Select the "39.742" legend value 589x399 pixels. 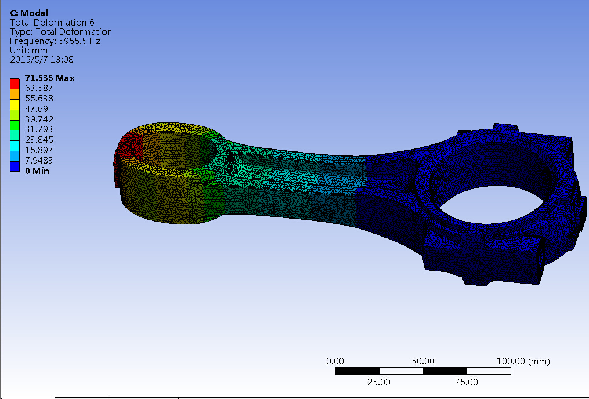[39, 119]
